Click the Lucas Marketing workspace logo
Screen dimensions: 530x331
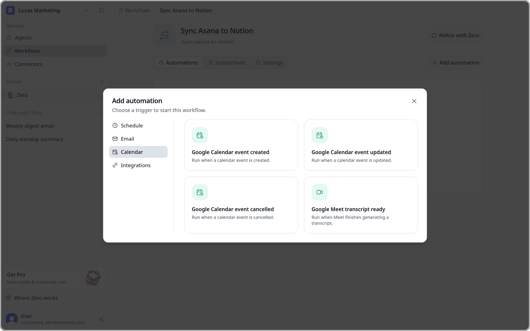(10, 10)
